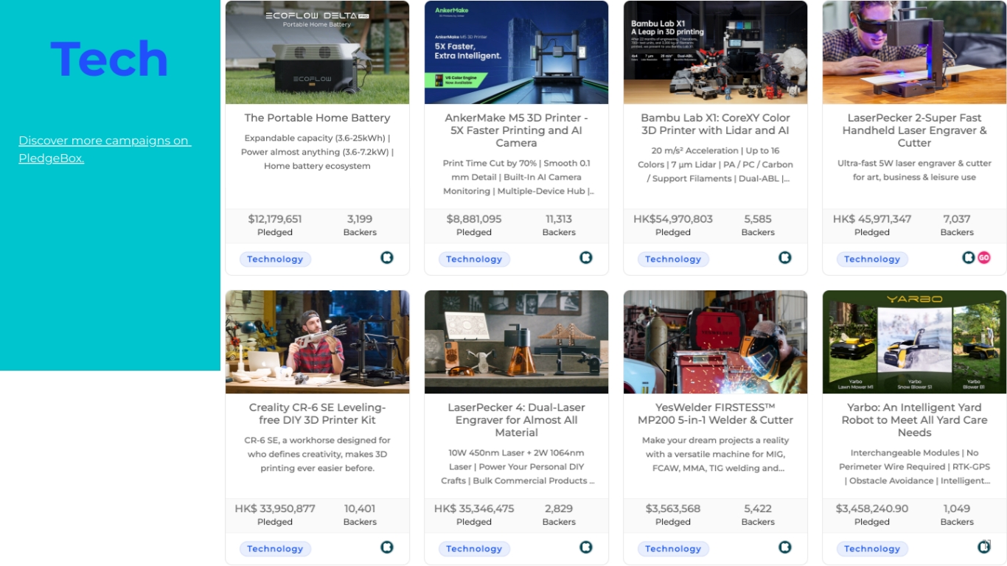Select Technology tag on Bambu Lab X1 card
Image resolution: width=1007 pixels, height=566 pixels.
point(673,259)
